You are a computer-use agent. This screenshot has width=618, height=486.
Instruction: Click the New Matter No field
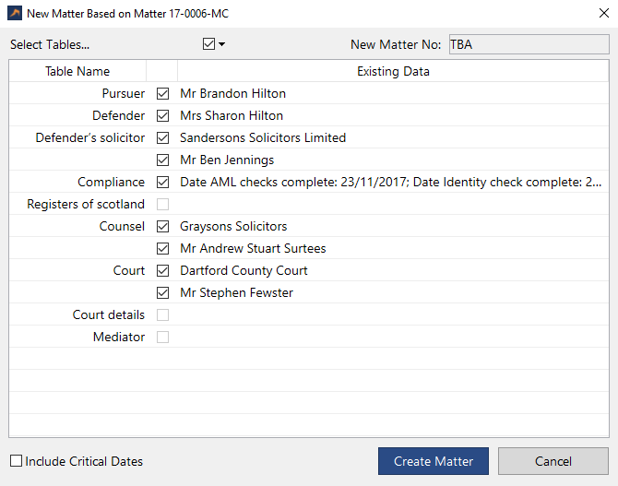pos(528,44)
